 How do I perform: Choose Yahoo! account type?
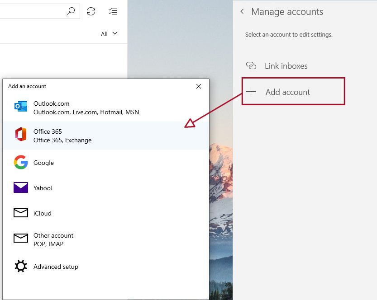coord(106,187)
